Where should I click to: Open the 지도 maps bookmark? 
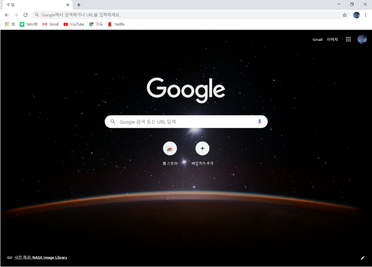point(96,24)
